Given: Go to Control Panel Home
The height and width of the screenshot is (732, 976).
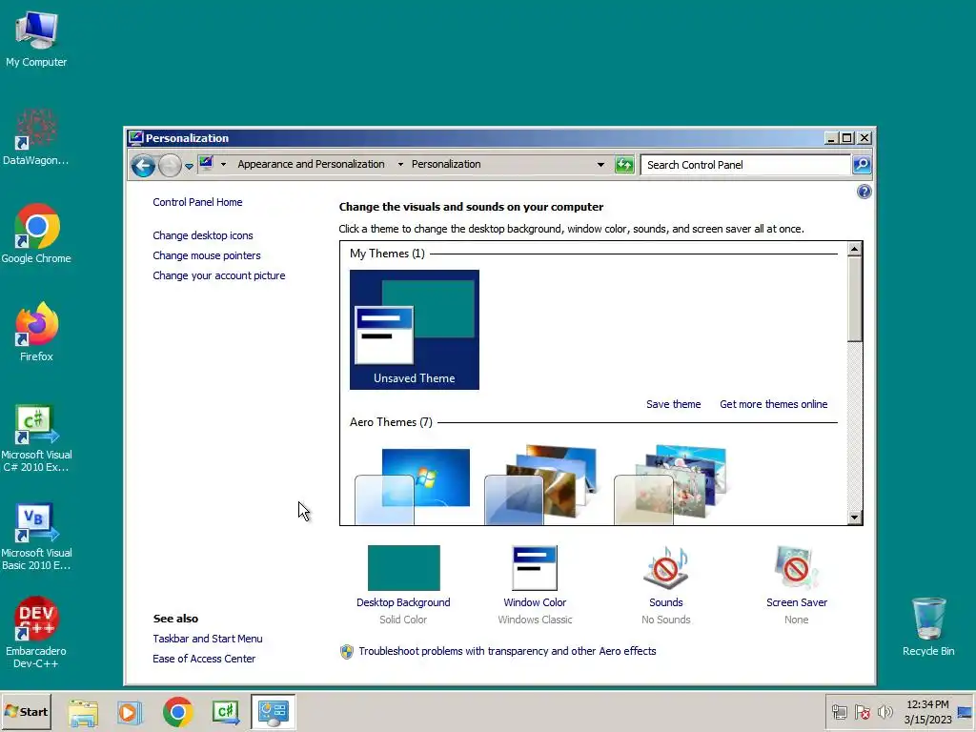Looking at the screenshot, I should click(x=197, y=202).
